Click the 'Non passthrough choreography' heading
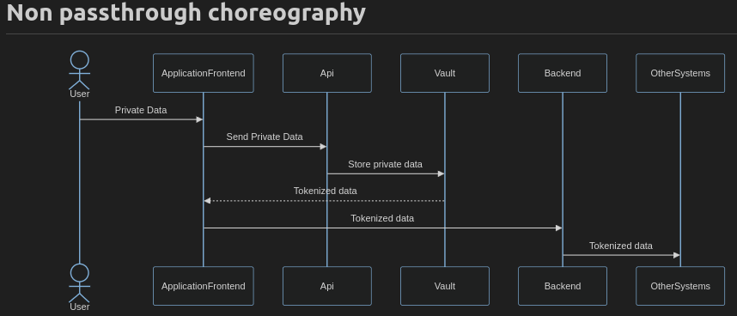The width and height of the screenshot is (737, 316). click(x=186, y=13)
